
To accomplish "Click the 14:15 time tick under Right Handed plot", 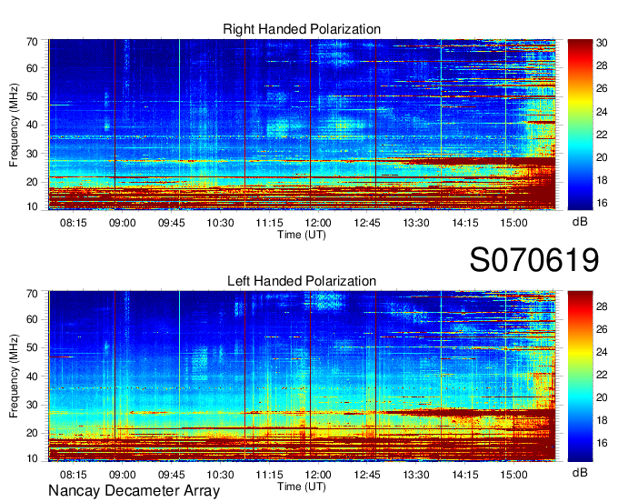I will click(x=464, y=223).
